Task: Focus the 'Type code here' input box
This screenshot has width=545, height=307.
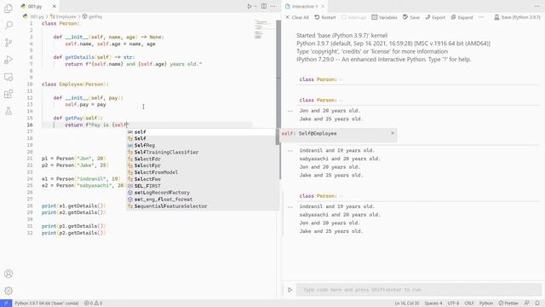Action: (419, 290)
